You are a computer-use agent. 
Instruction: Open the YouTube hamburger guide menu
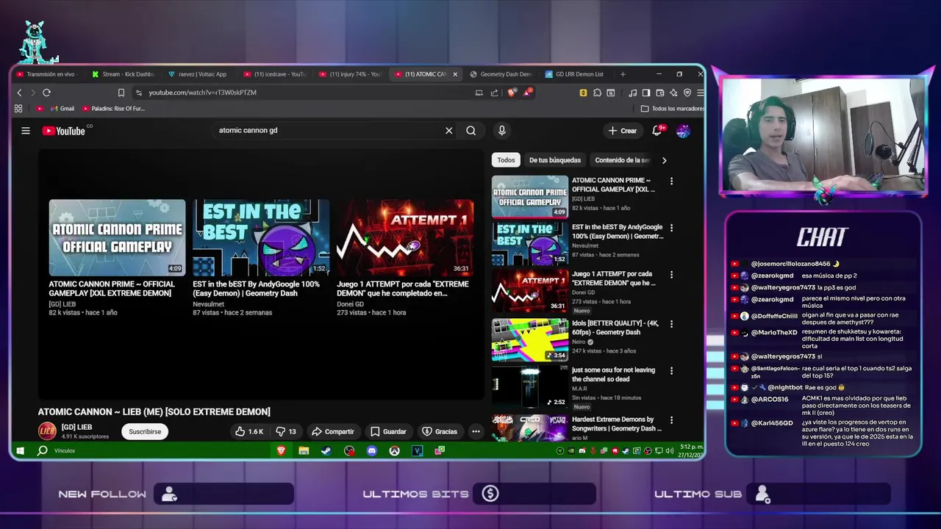[x=26, y=131]
